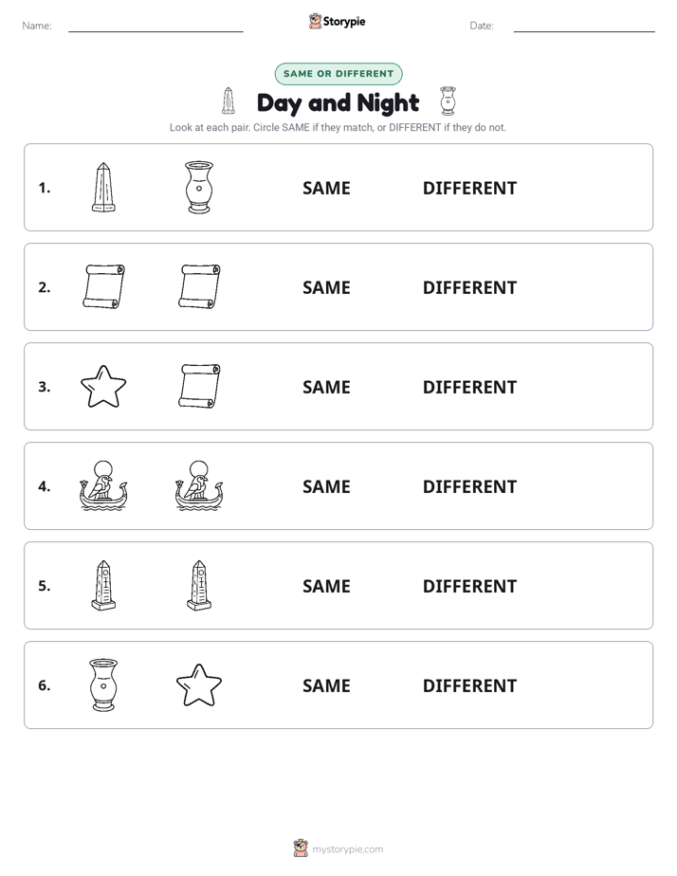Click the small obelisk beside the title
Viewport: 677px width, 876px height.
(228, 101)
